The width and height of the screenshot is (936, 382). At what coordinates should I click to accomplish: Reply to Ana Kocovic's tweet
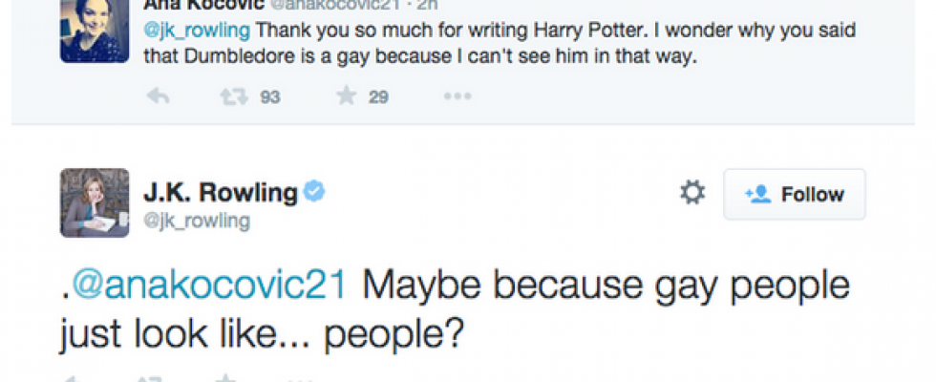tap(158, 96)
